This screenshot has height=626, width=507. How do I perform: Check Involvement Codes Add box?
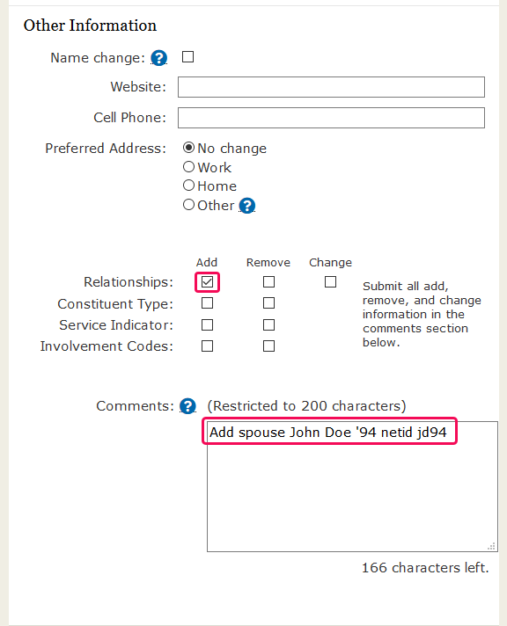tap(207, 346)
